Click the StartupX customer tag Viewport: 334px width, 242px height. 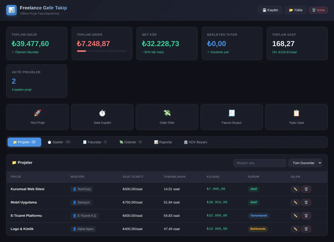(x=81, y=203)
